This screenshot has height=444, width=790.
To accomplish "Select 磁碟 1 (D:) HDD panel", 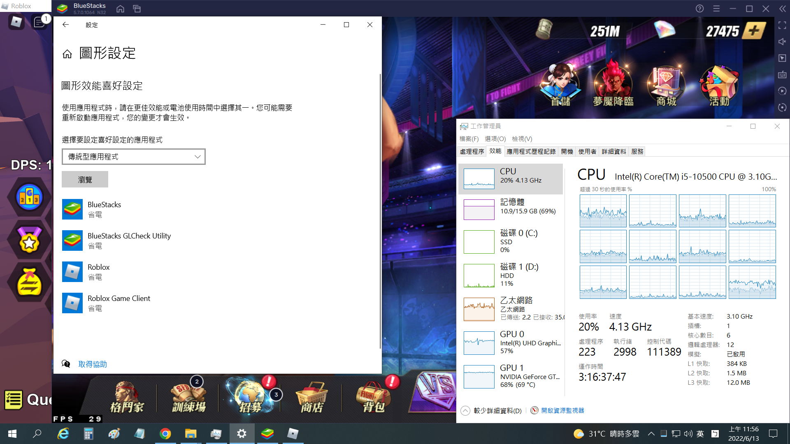I will (511, 275).
